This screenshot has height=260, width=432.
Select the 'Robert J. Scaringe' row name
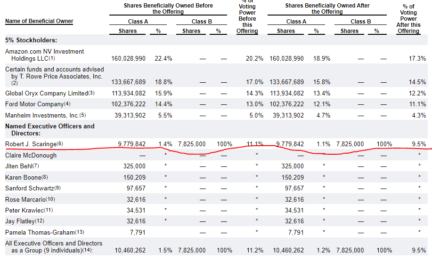[31, 144]
